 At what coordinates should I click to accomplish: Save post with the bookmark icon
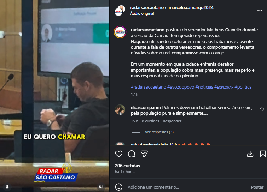point(263,154)
